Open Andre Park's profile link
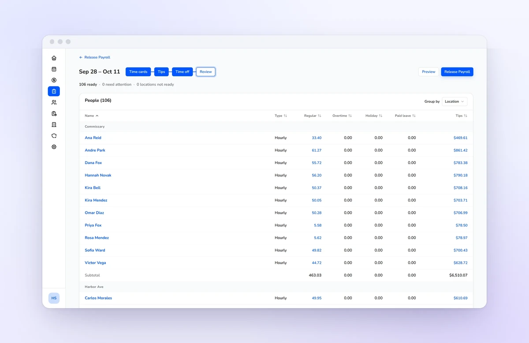The height and width of the screenshot is (343, 529). pos(95,150)
